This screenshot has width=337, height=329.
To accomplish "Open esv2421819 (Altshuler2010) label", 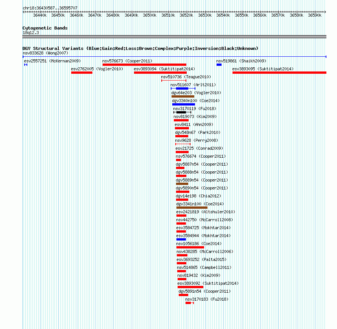I will point(206,212).
